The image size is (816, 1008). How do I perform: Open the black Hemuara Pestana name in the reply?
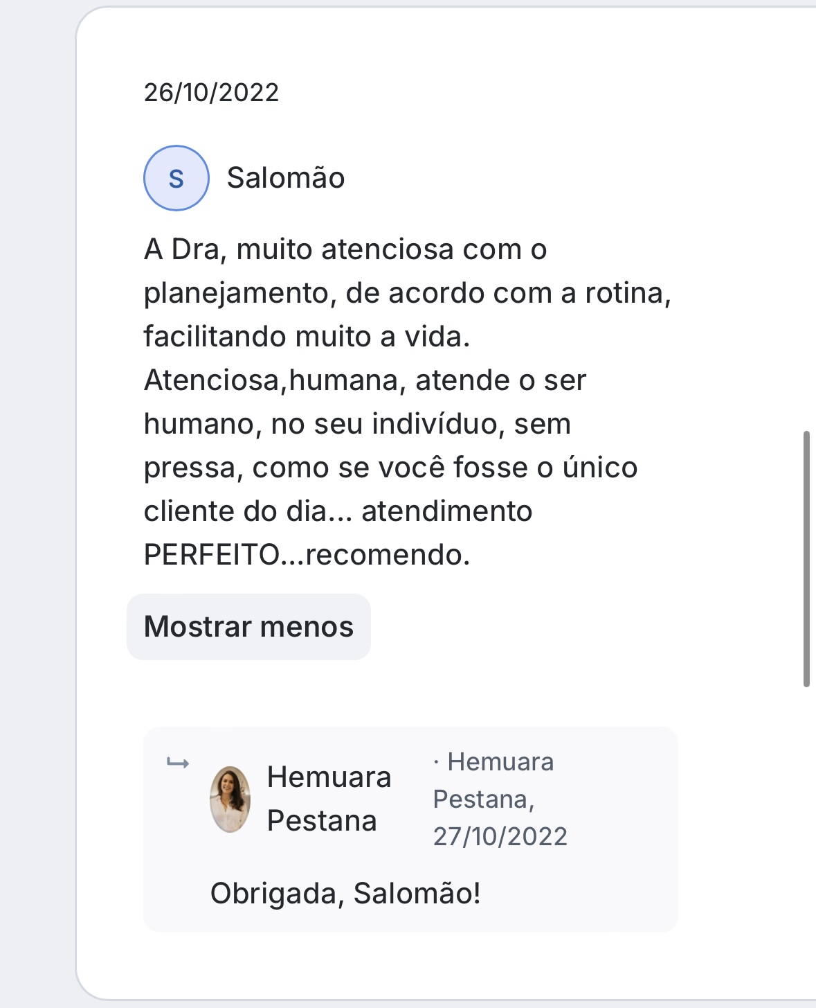point(329,799)
